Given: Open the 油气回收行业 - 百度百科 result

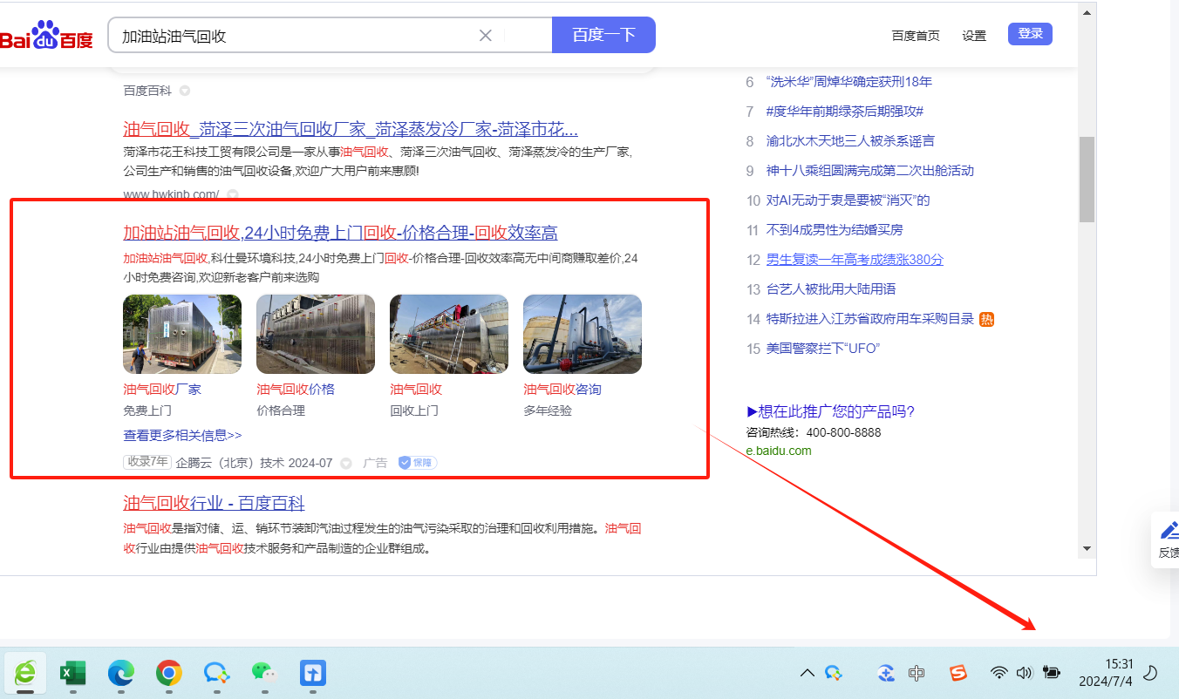Looking at the screenshot, I should tap(214, 503).
